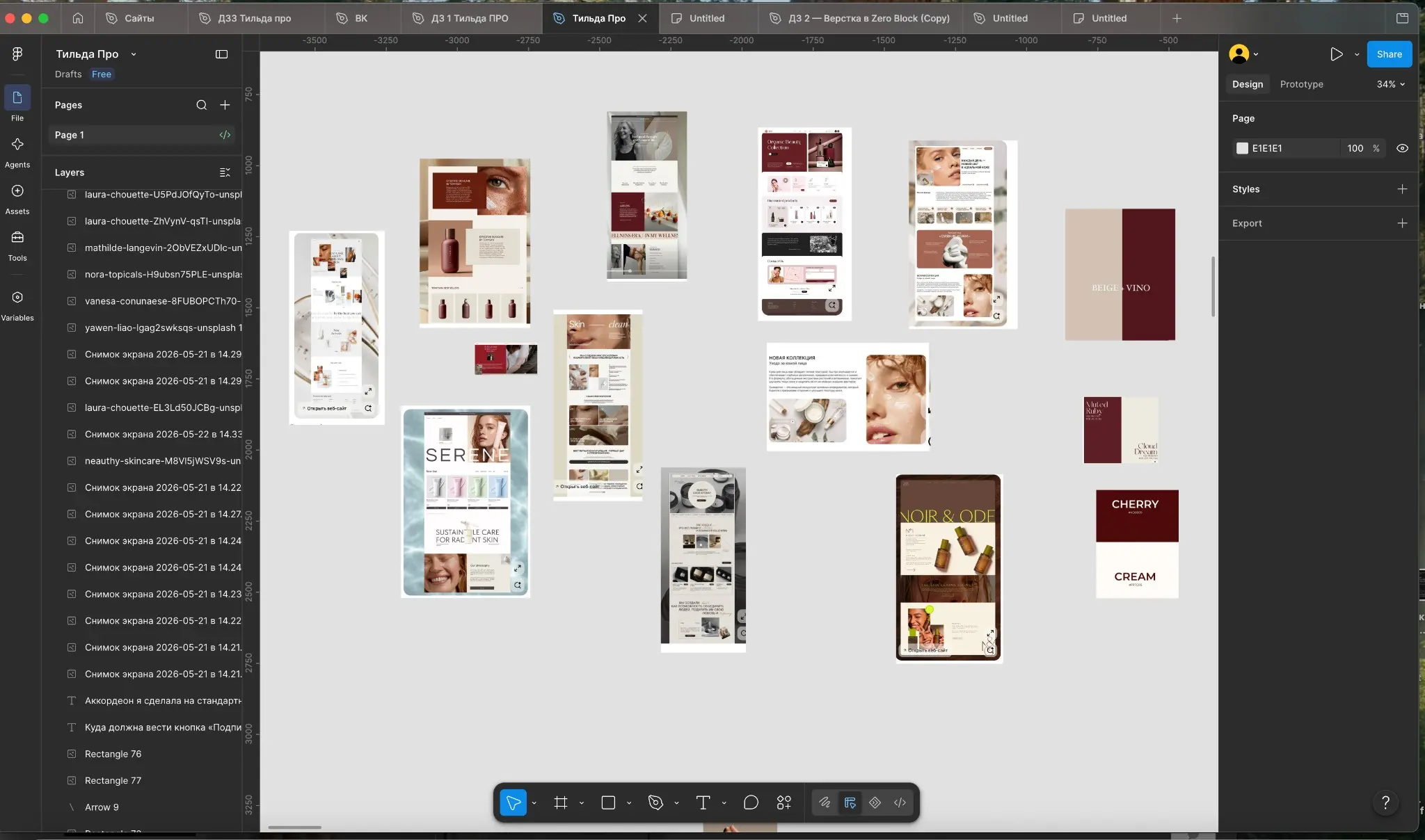
Task: Toggle the plugin diamond mode icon
Action: coord(875,802)
